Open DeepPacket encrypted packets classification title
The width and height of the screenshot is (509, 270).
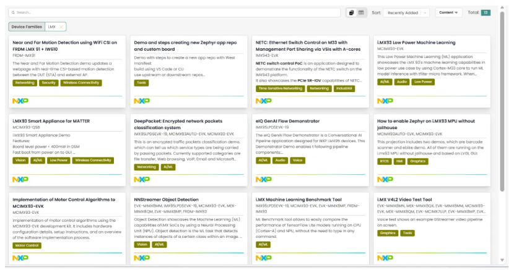point(178,124)
